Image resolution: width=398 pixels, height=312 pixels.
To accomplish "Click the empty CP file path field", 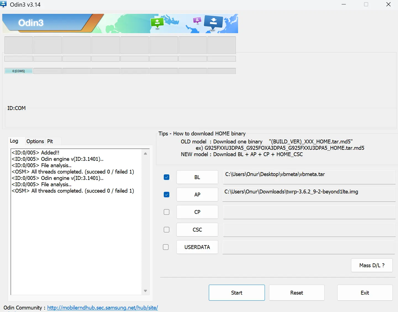I will pyautogui.click(x=309, y=212).
